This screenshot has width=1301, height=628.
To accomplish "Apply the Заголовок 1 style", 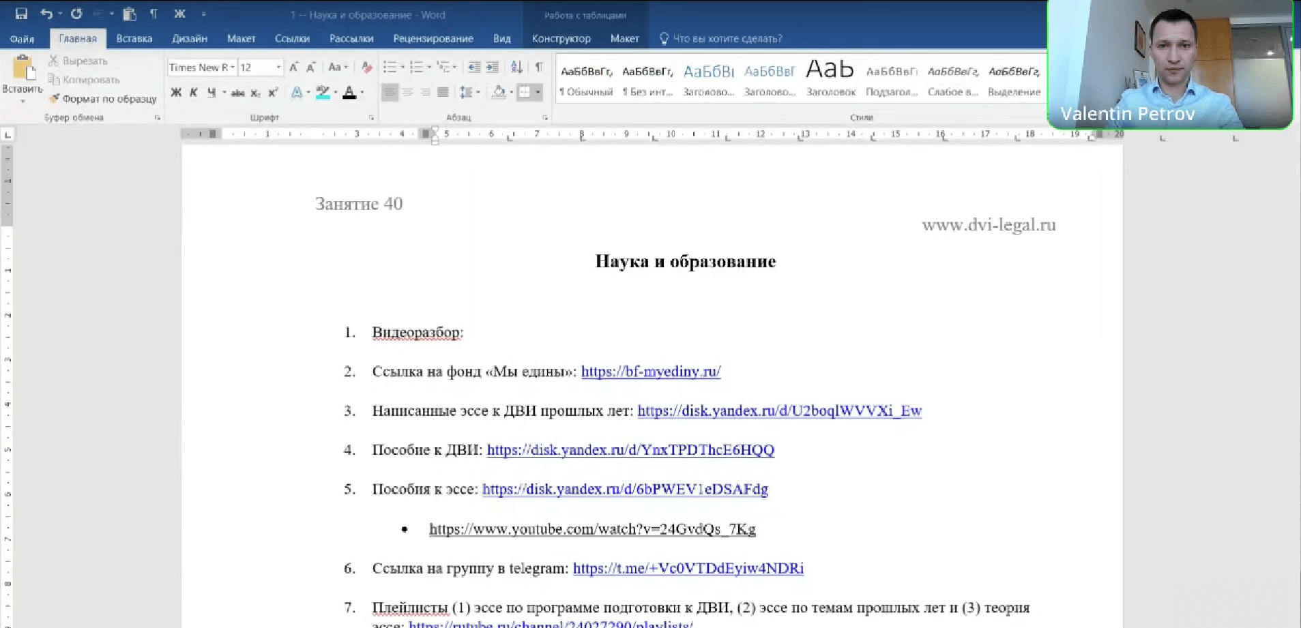I will [x=708, y=78].
